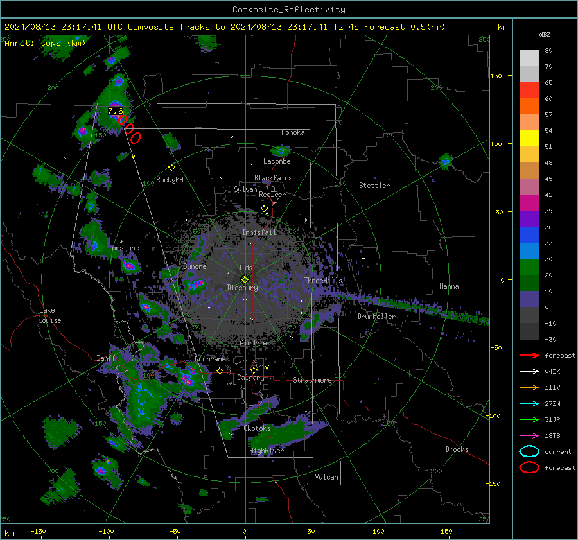Screen dimensions: 578x540
Task: Click the yellow radar center marker at Didsbury
Action: click(245, 279)
